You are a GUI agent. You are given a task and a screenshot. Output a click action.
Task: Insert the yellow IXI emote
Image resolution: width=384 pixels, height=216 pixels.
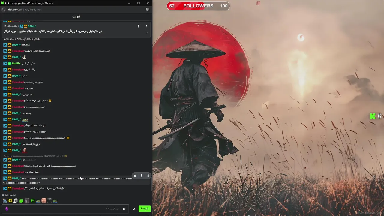pos(10,201)
